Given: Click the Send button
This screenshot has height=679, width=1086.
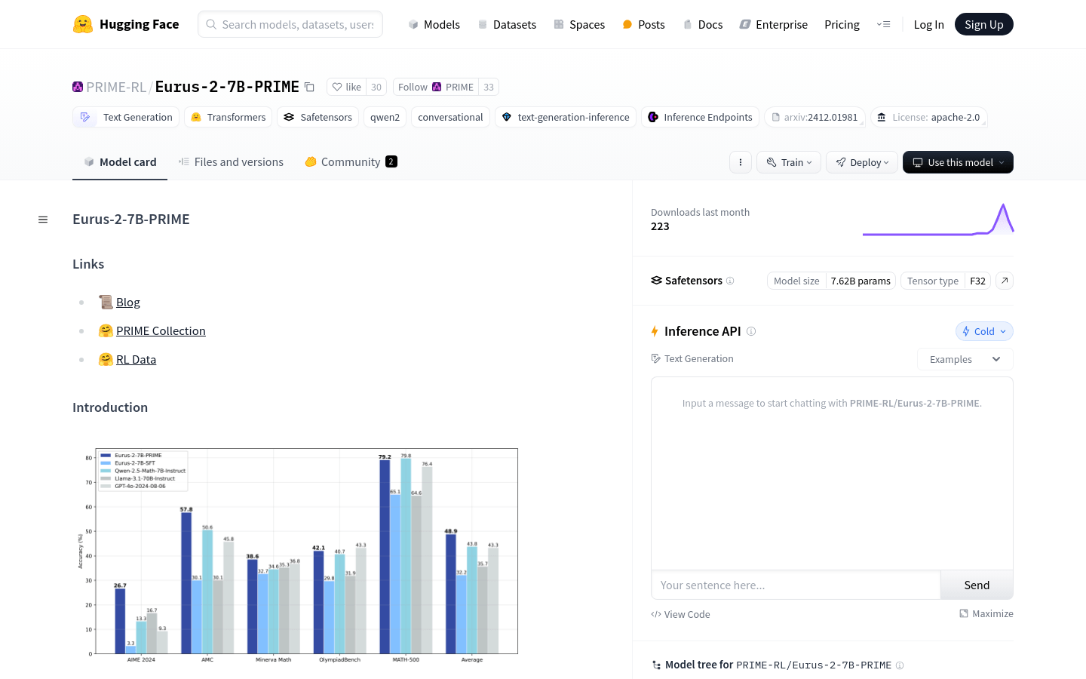Looking at the screenshot, I should (977, 585).
